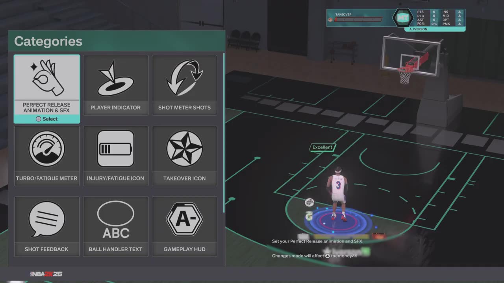Open the Gameplay HUD A- hexagon icon
Screen dimensions: 504x283
184,219
